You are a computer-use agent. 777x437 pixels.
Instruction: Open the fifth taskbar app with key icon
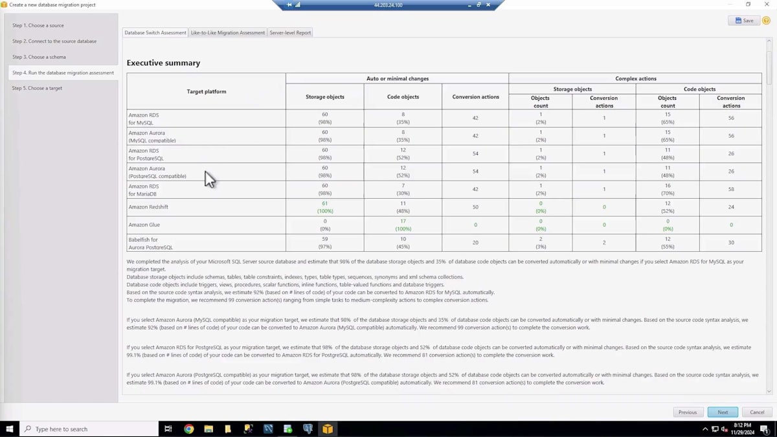pos(248,429)
